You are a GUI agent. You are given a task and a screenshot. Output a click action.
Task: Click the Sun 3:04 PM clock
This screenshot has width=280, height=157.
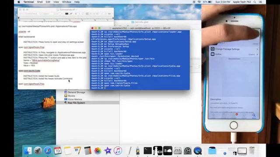pos(223,2)
